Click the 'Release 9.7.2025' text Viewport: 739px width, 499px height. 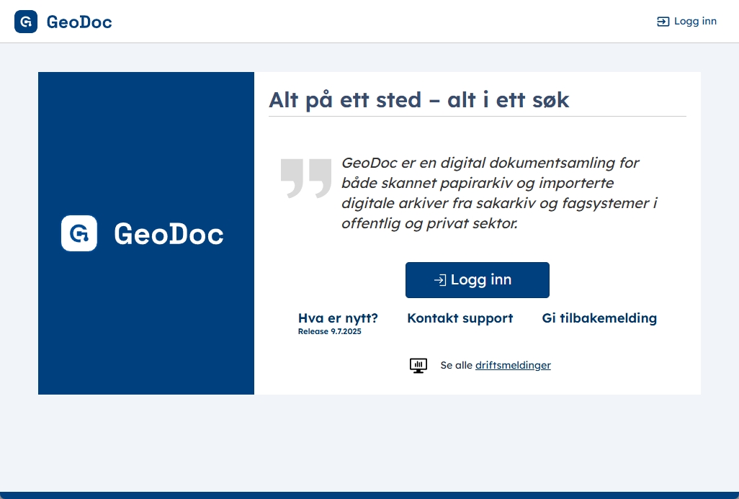(329, 332)
